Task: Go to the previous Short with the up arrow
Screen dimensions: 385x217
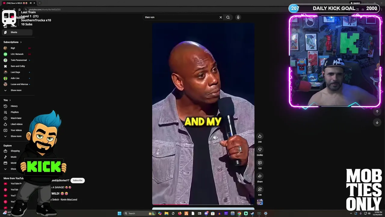Action: 377,112
